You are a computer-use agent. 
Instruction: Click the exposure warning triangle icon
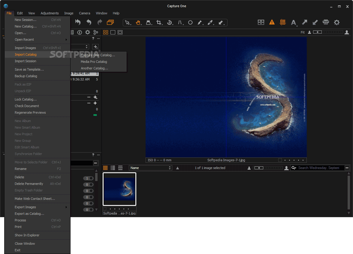[272, 22]
